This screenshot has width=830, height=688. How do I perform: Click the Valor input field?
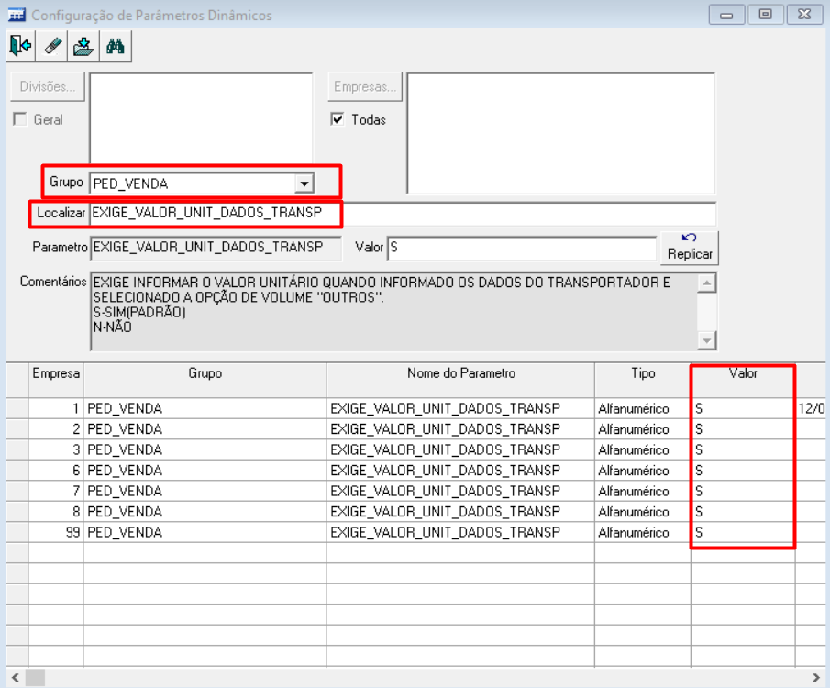(x=521, y=248)
